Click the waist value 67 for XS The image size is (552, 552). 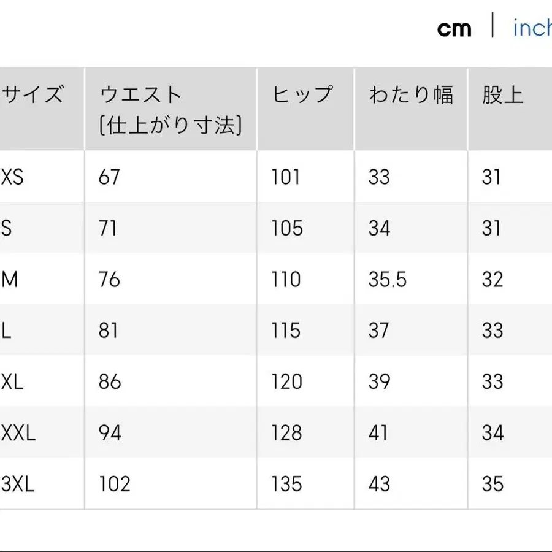[x=109, y=177]
